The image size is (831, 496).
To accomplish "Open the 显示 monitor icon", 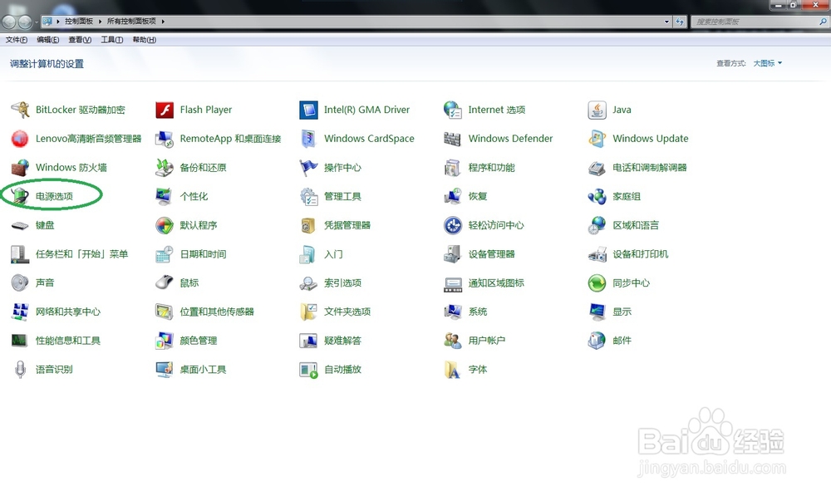I will [x=597, y=312].
